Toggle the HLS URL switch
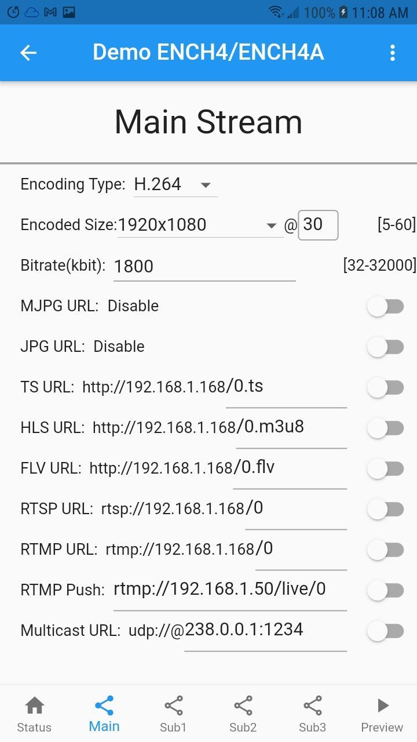Image resolution: width=417 pixels, height=742 pixels. pyautogui.click(x=386, y=428)
